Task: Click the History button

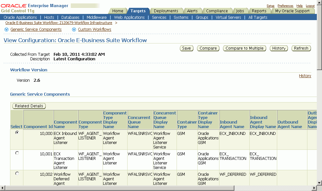Action: coord(279,48)
